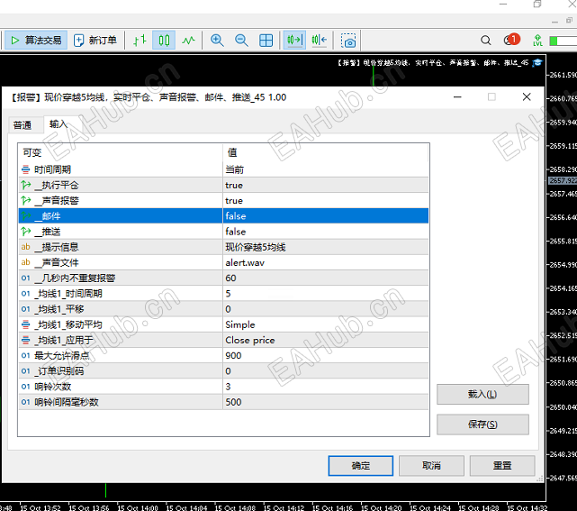Edit 最大允许滑点 value 900
This screenshot has width=577, height=511.
tap(326, 355)
